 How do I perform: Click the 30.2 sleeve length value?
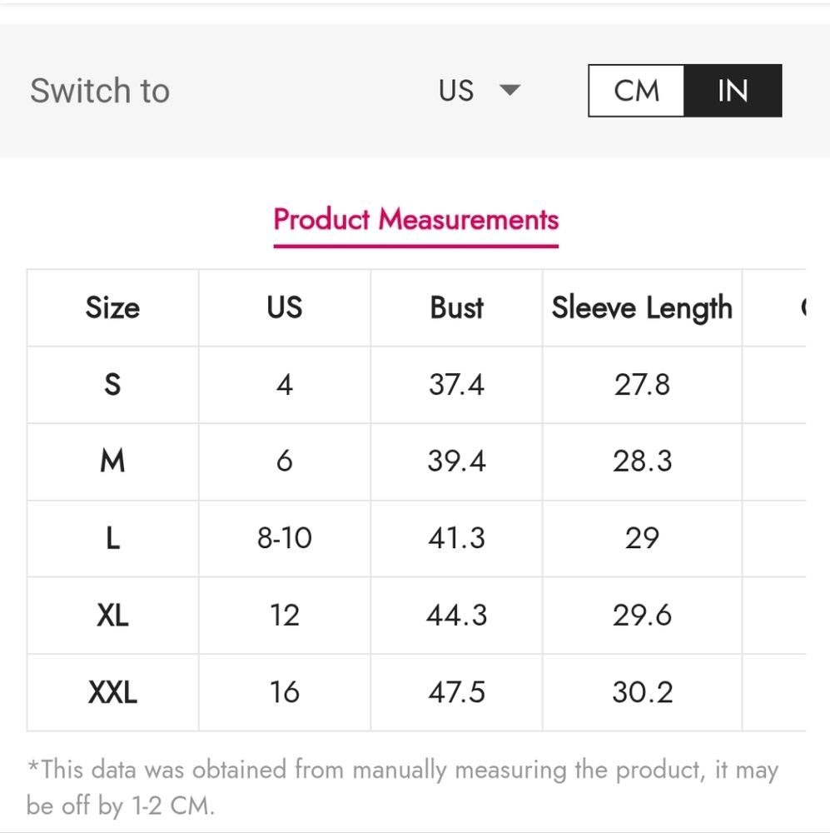(x=642, y=692)
